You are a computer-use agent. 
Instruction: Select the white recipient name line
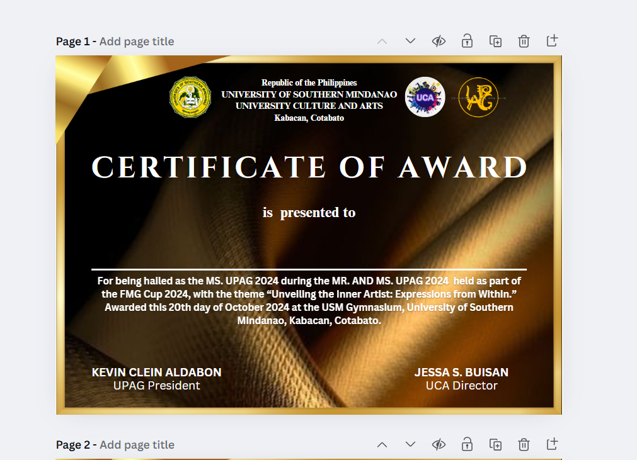tap(309, 269)
